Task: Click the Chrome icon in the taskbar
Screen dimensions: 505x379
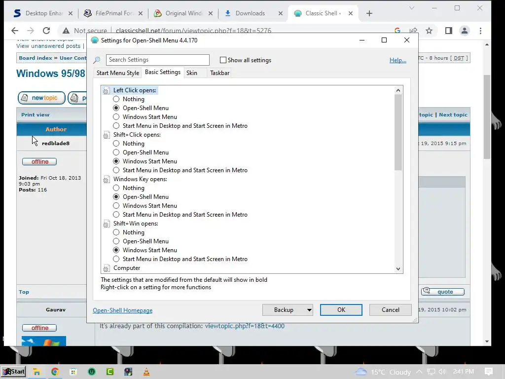Action: tap(55, 372)
